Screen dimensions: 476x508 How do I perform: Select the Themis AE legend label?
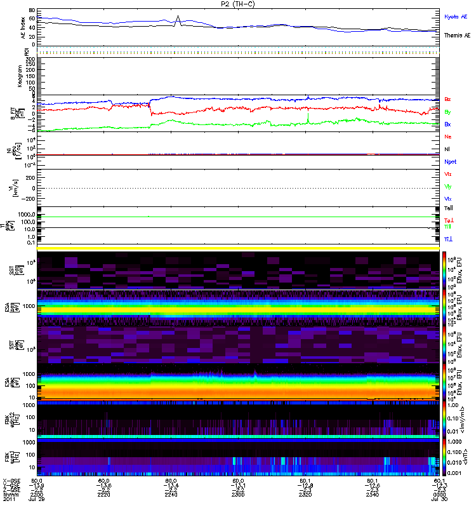point(457,36)
